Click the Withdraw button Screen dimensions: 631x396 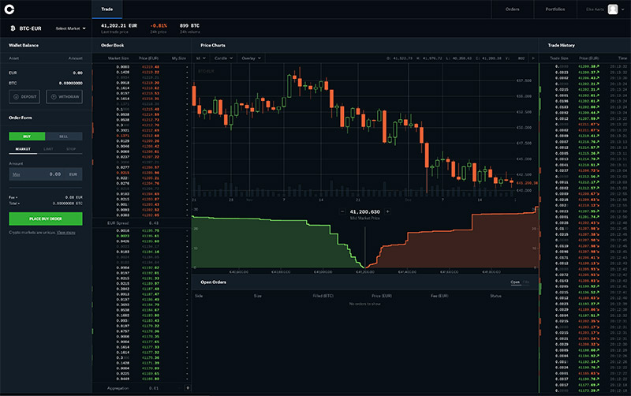pos(65,96)
